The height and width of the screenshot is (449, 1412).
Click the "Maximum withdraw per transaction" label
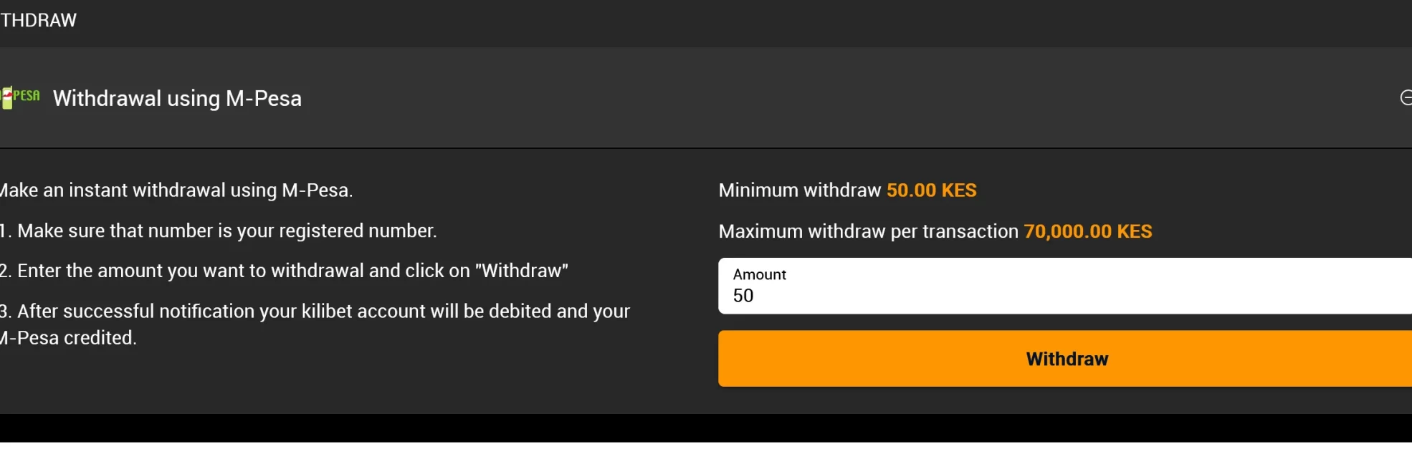point(868,231)
